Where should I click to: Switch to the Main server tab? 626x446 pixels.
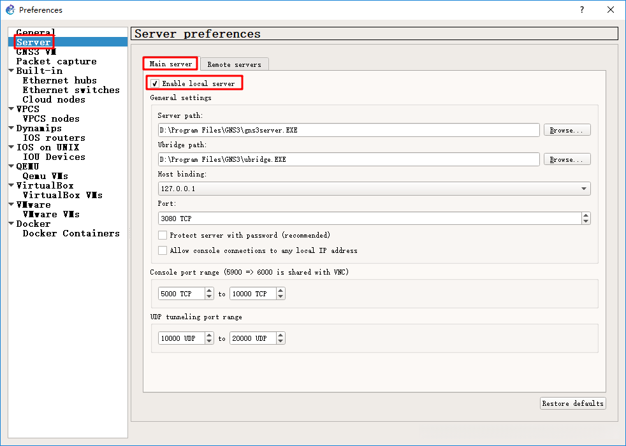(x=170, y=64)
